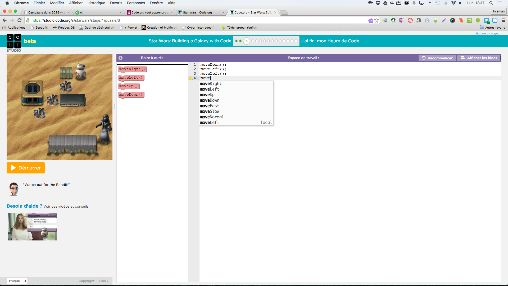
Task: Expand the Plus footer menu
Action: [104, 281]
